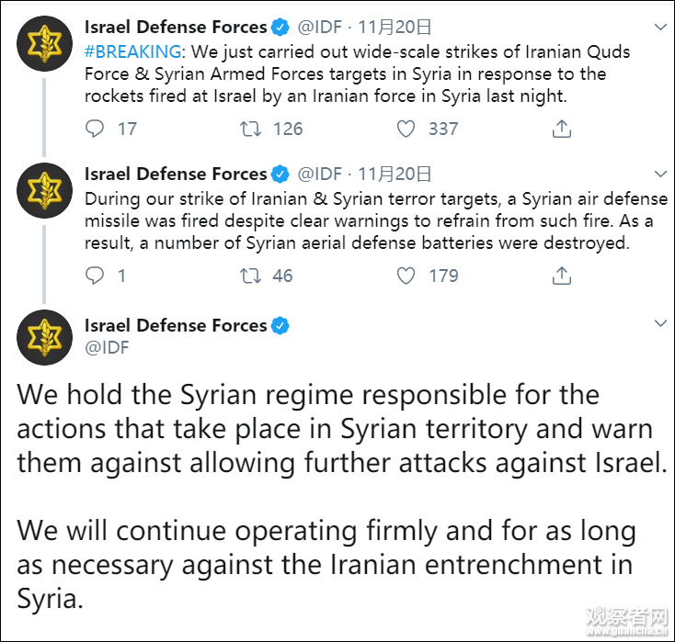Share the #BREAKING wide-scale strikes tweet
This screenshot has height=642, width=675.
coord(561,129)
